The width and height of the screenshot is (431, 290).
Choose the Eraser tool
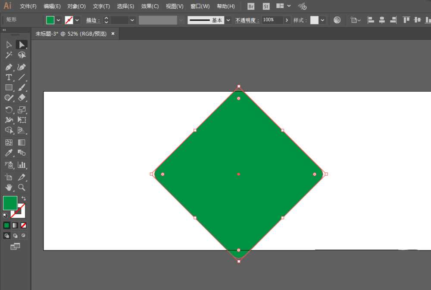(22, 98)
